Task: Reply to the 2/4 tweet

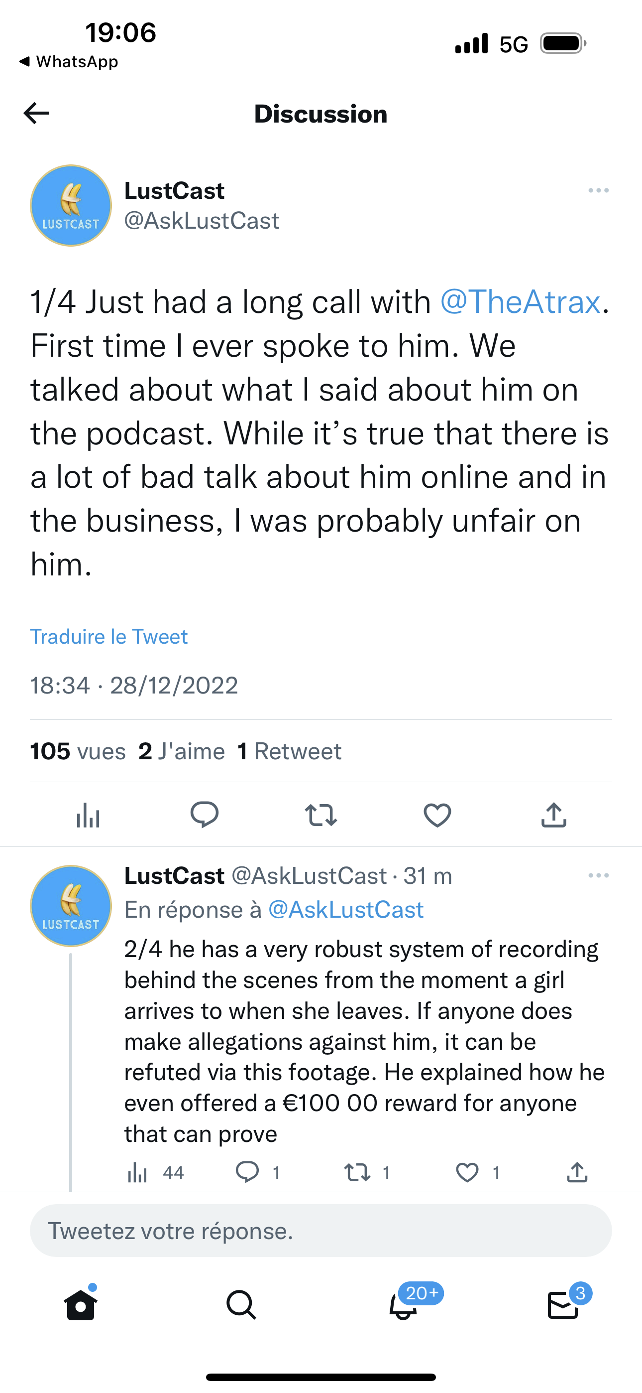Action: tap(247, 1172)
